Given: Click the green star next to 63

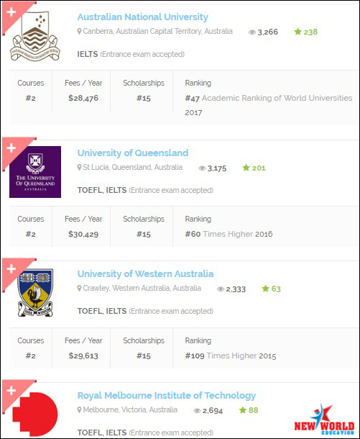Looking at the screenshot, I should pyautogui.click(x=265, y=289).
